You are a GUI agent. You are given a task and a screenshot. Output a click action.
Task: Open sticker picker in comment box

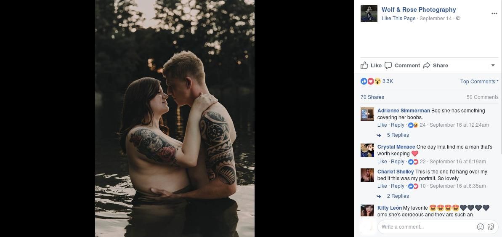(x=491, y=227)
